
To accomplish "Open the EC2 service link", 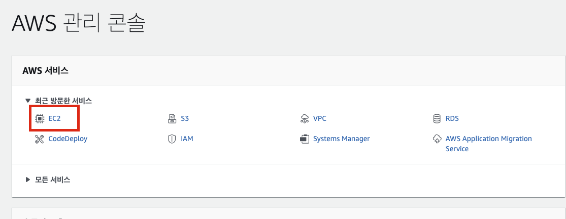I will 54,118.
